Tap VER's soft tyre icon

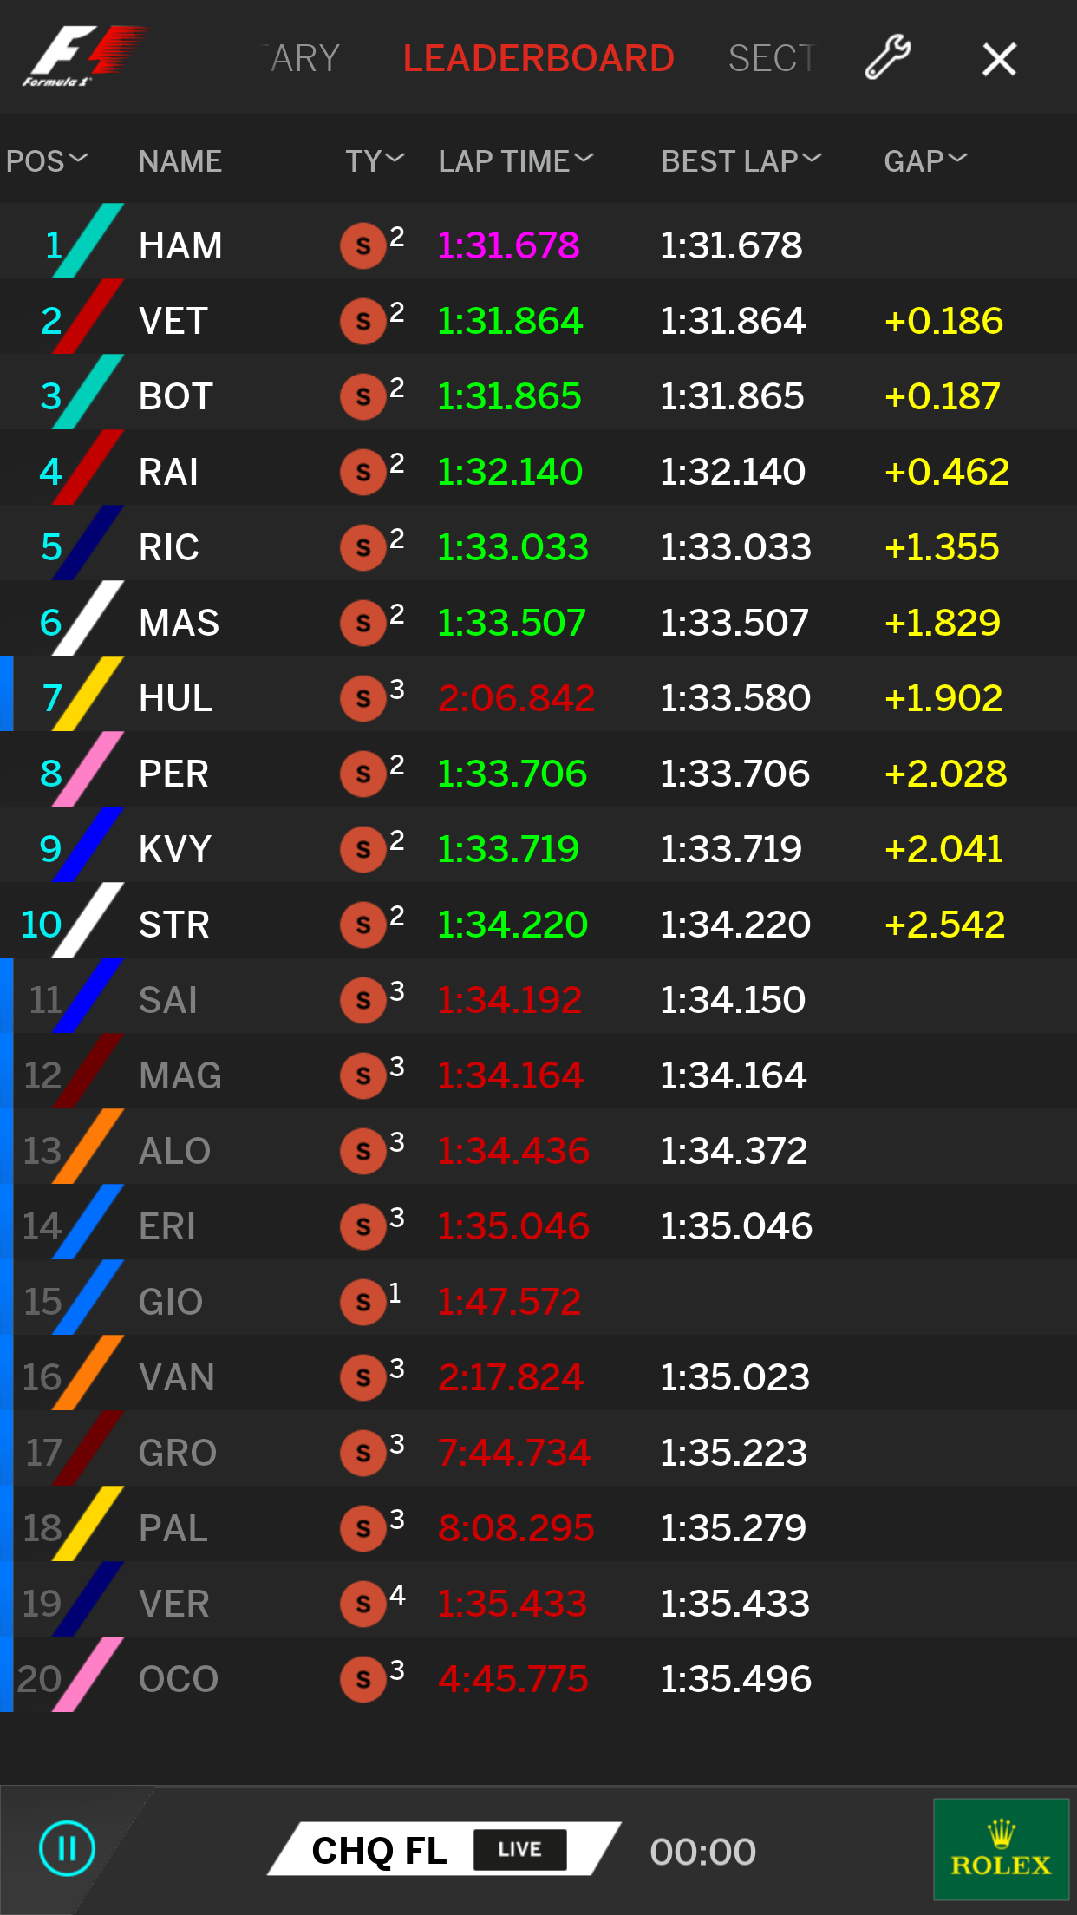click(362, 1605)
